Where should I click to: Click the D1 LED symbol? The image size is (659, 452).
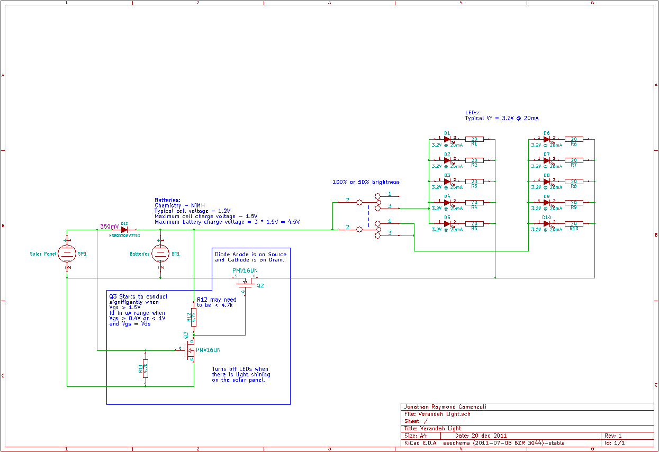click(x=447, y=139)
